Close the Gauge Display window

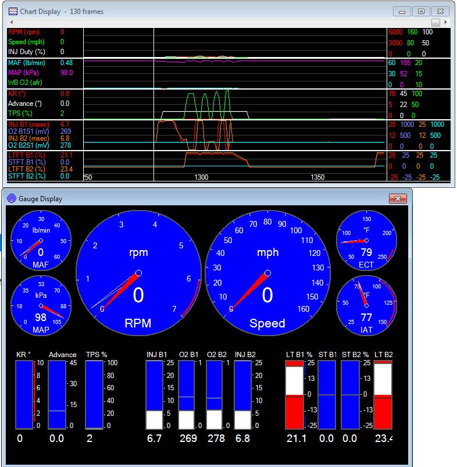[x=398, y=198]
